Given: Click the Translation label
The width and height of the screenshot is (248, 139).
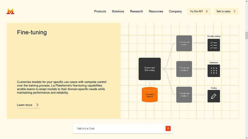Looking at the screenshot, I should 214,63.
